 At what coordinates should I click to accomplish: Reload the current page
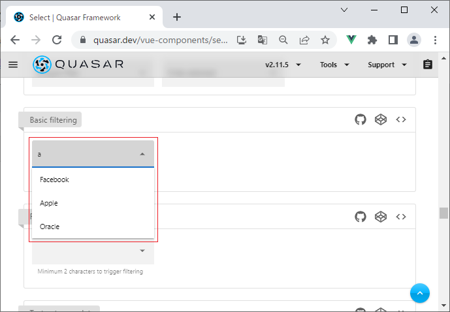tap(57, 40)
